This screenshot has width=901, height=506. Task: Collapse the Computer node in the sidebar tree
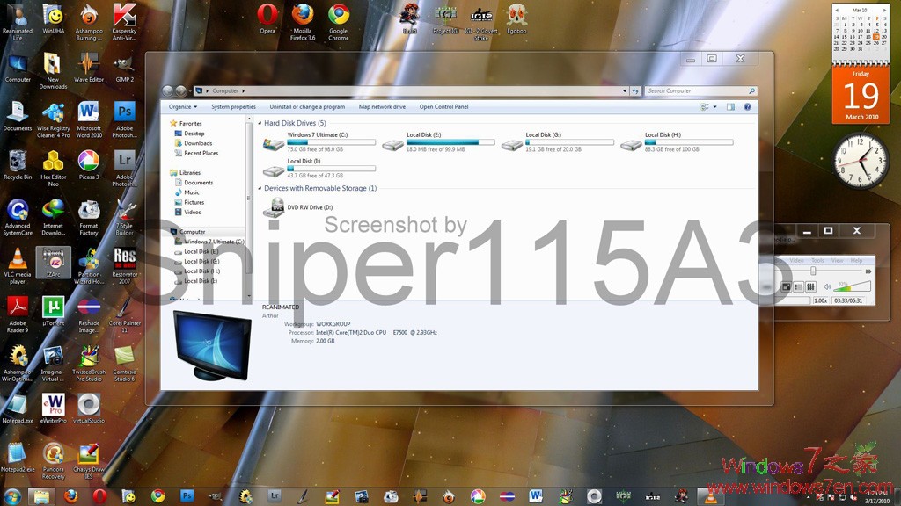(166, 231)
